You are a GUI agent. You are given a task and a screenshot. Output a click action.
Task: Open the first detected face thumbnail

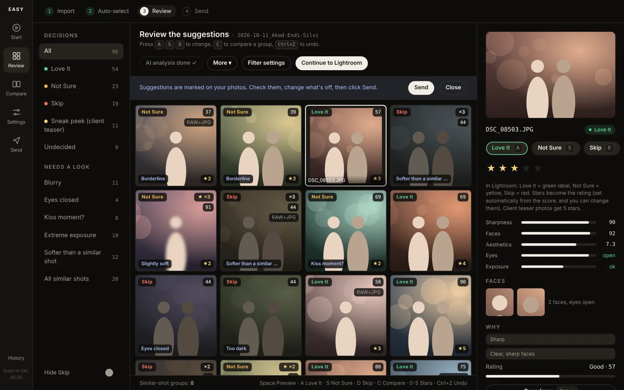[500, 302]
